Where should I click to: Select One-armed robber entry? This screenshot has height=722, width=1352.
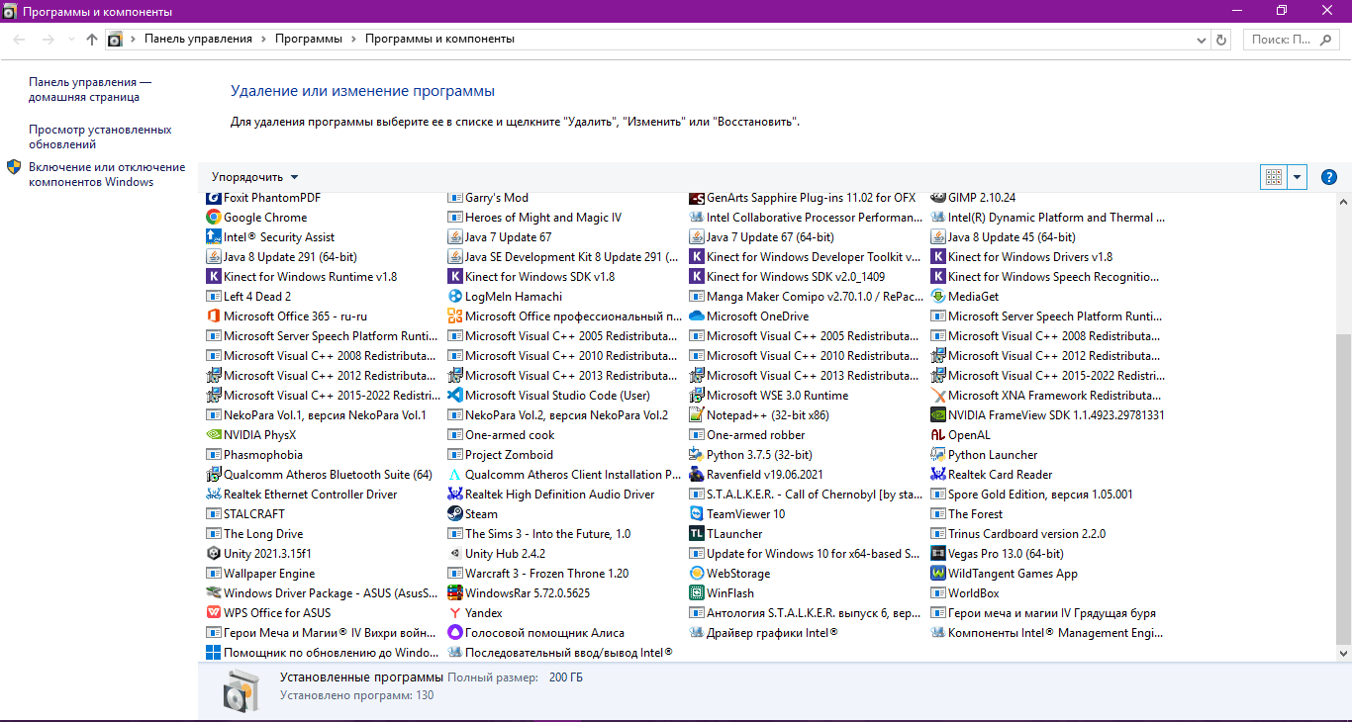(x=747, y=435)
